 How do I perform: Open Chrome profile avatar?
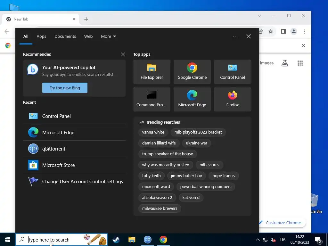pyautogui.click(x=294, y=31)
